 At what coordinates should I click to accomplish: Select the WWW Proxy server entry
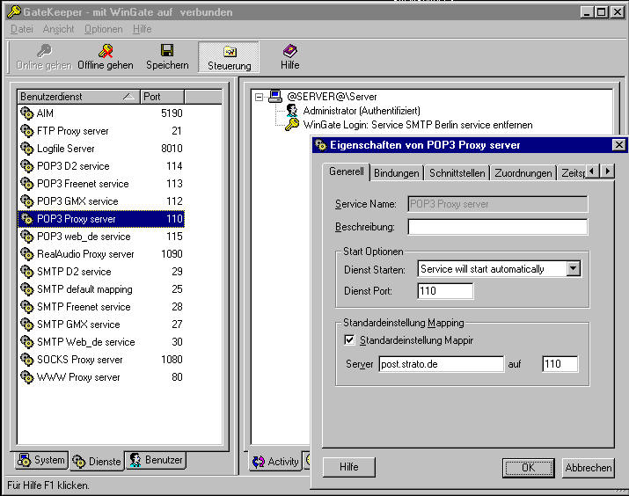[x=78, y=377]
